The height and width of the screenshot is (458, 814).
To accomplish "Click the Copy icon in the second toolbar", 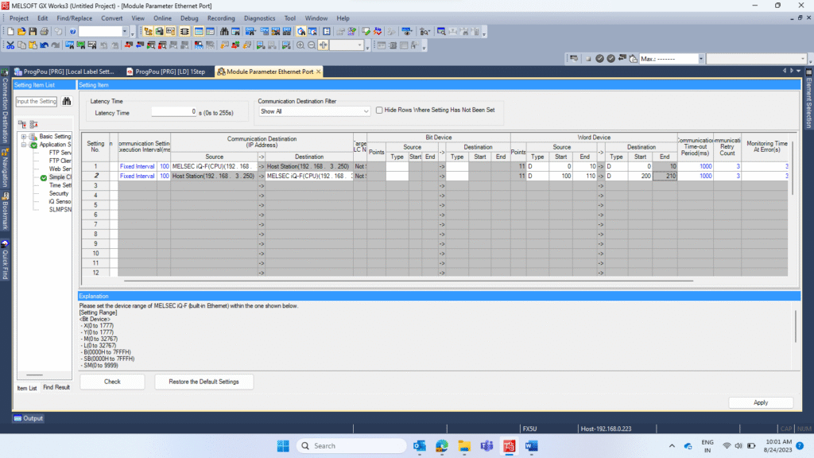I will (x=21, y=45).
